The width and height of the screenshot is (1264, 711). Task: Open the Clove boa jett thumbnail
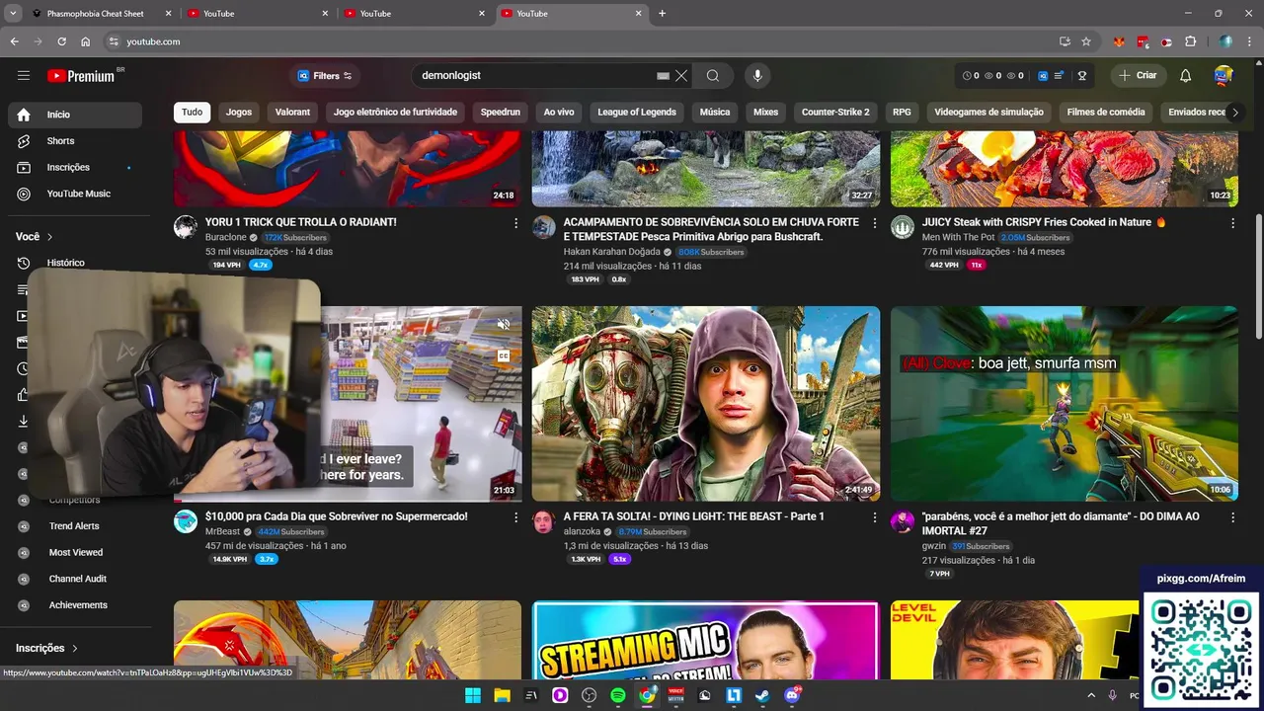[1065, 404]
